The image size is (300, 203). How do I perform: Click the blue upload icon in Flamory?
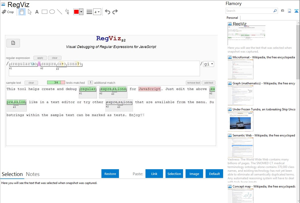pos(296,11)
